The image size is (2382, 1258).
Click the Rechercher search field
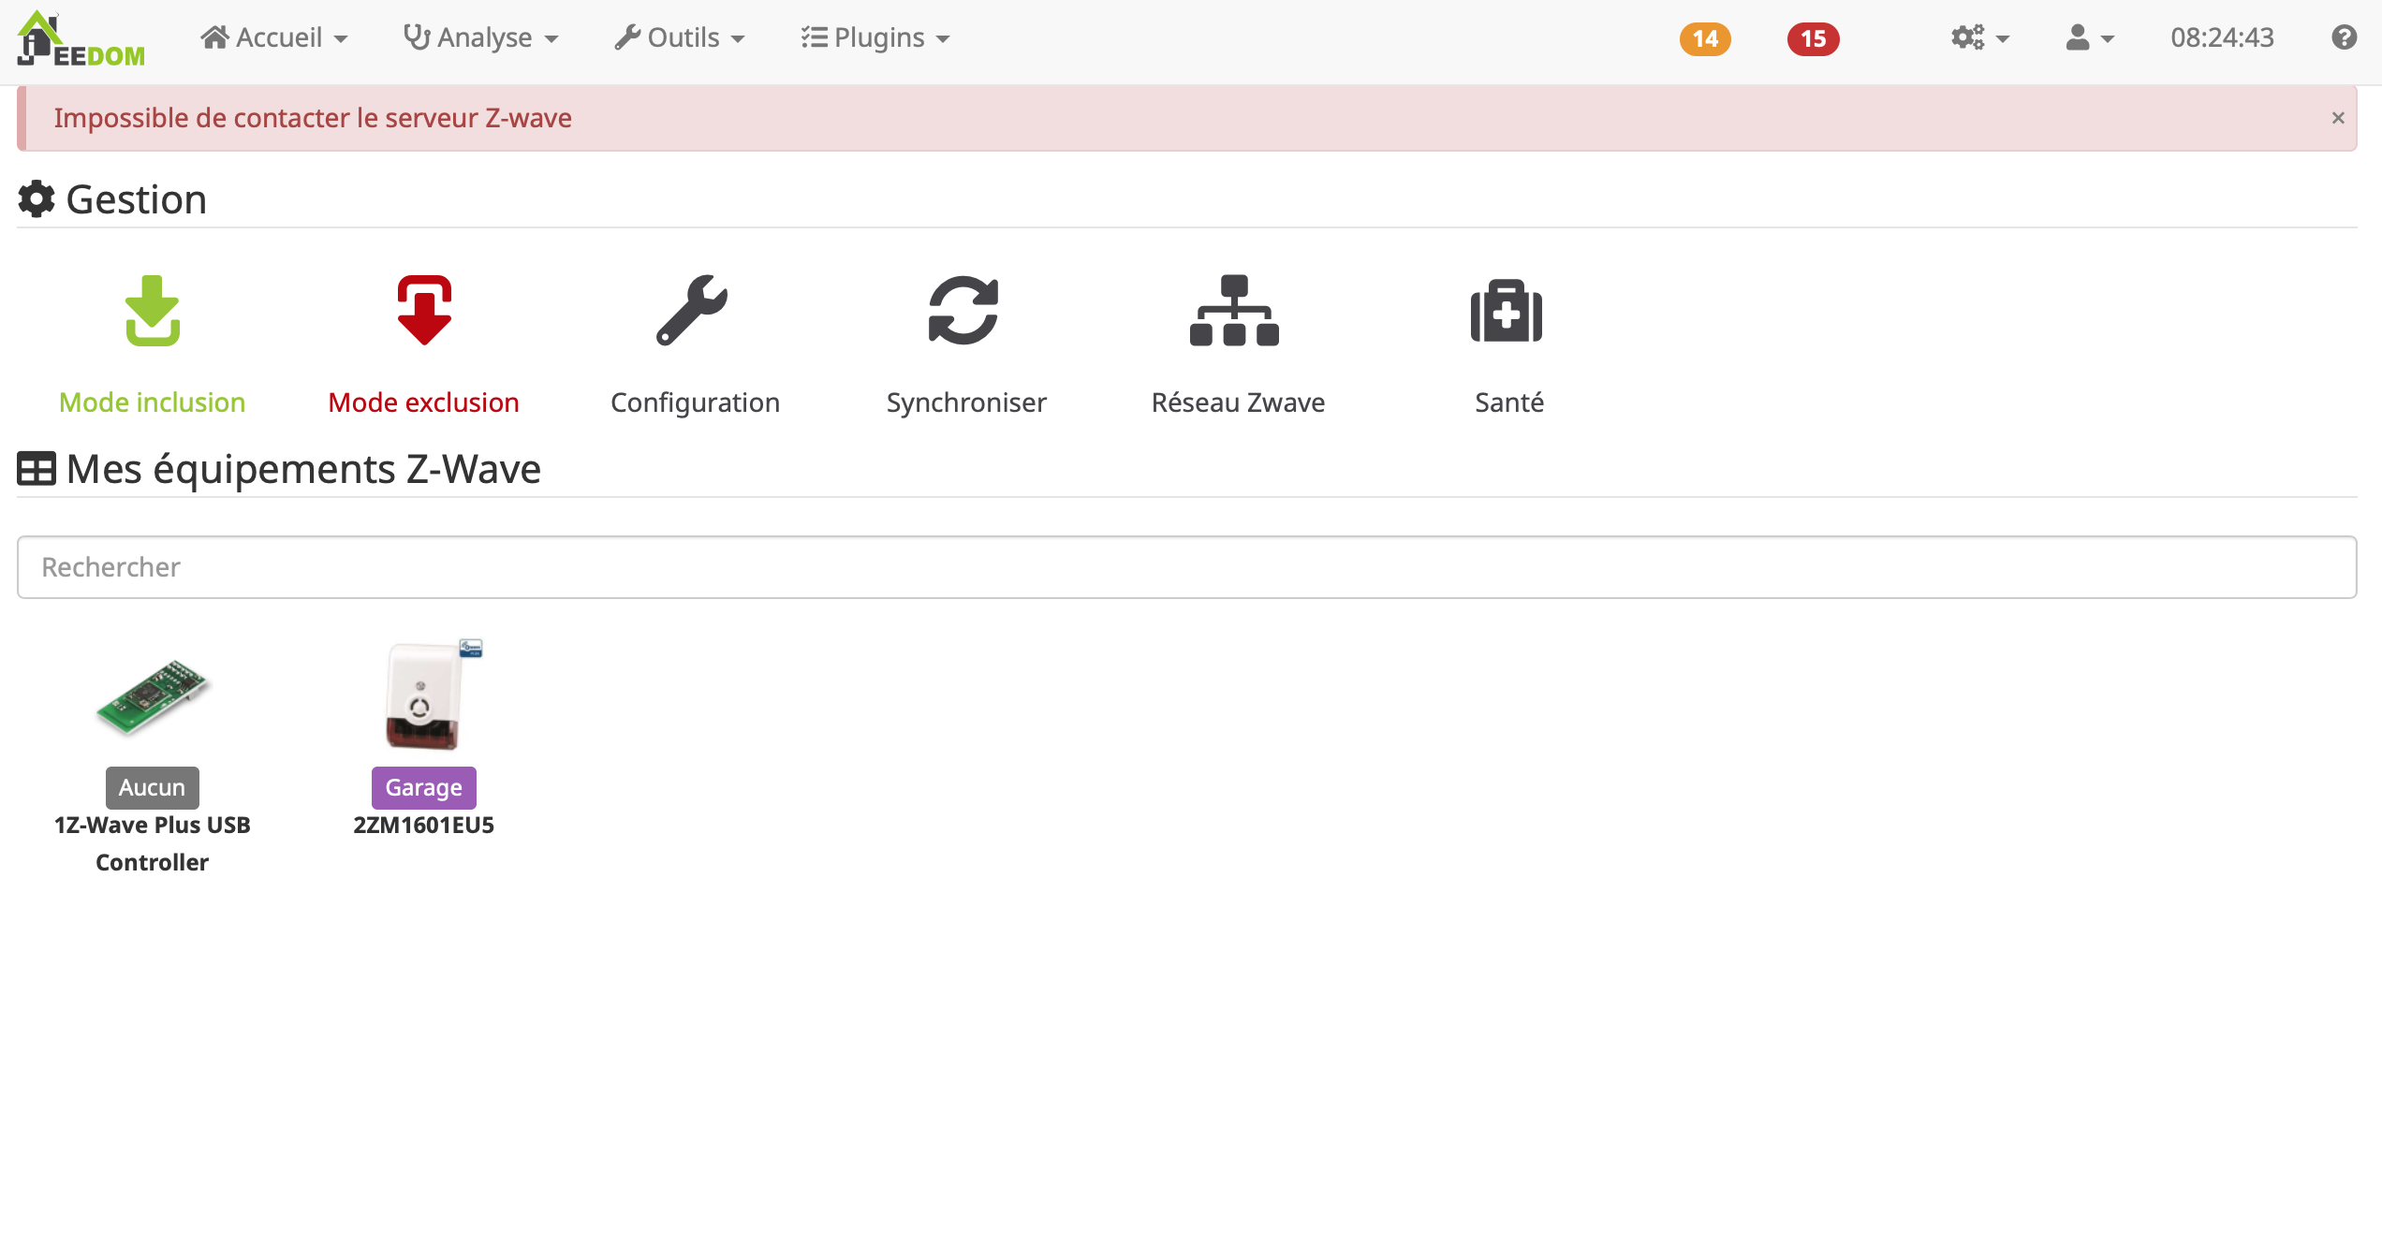(1186, 567)
